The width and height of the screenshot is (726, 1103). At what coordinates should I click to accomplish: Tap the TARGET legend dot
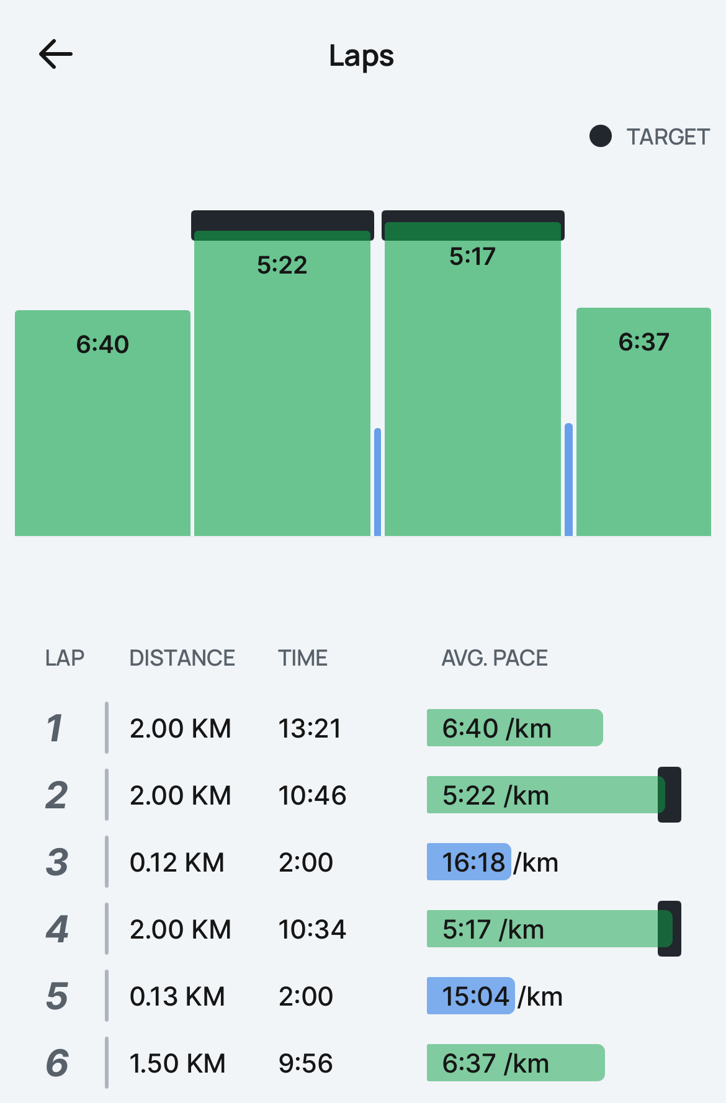click(600, 136)
